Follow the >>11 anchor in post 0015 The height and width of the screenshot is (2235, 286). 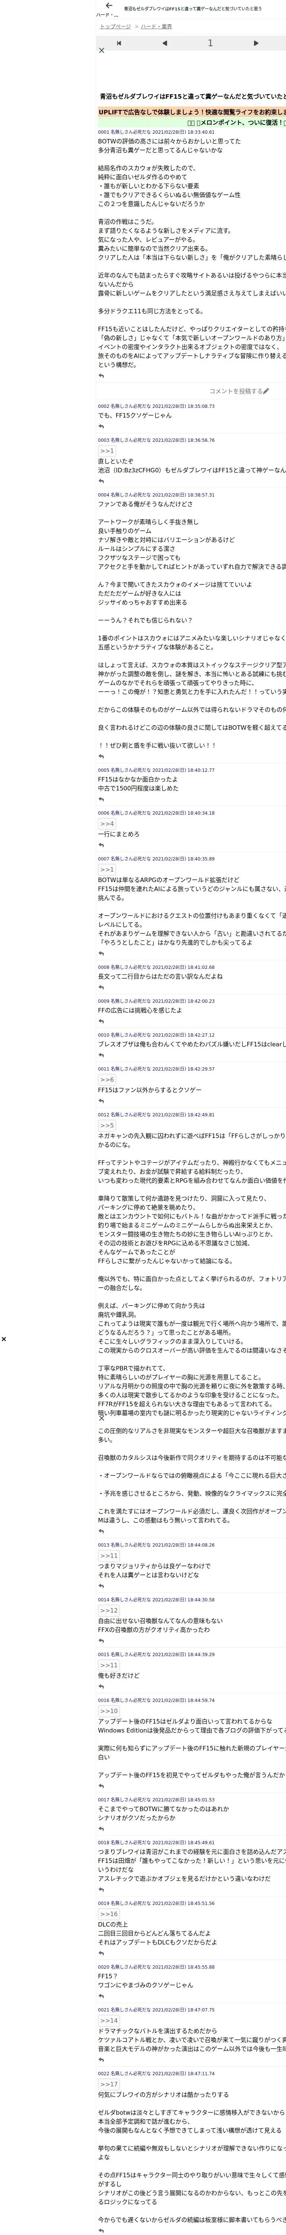(x=108, y=1665)
